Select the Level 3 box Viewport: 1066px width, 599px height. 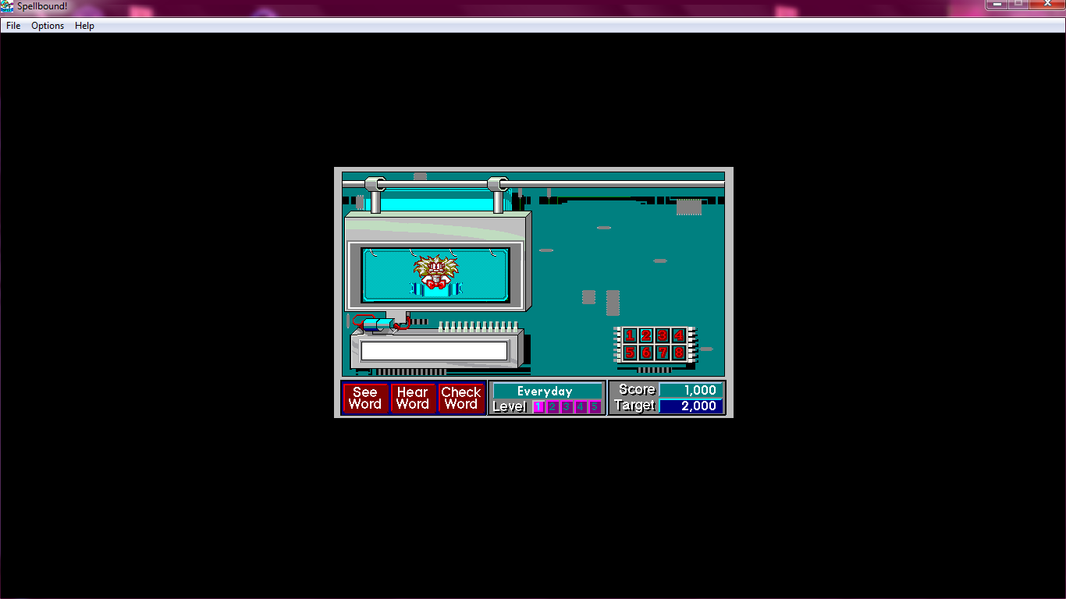(567, 407)
